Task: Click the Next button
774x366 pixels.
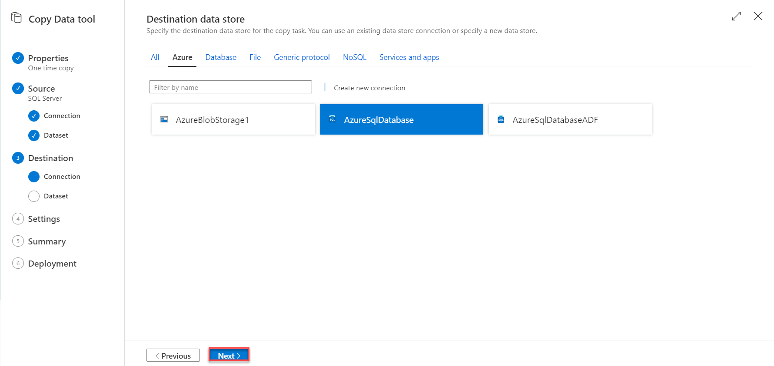Action: [x=229, y=355]
